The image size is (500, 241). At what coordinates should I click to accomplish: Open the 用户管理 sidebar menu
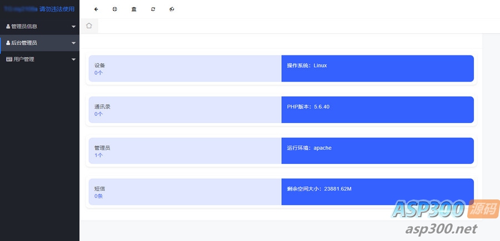pyautogui.click(x=39, y=59)
